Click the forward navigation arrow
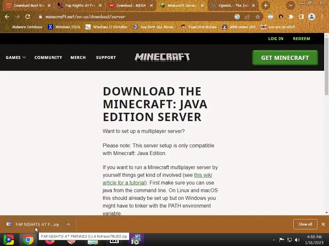 tap(17, 17)
